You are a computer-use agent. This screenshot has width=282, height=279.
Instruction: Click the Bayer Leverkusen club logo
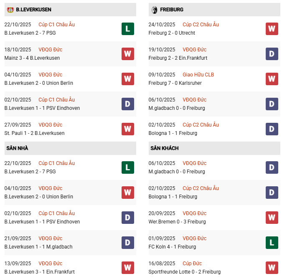tap(10, 9)
